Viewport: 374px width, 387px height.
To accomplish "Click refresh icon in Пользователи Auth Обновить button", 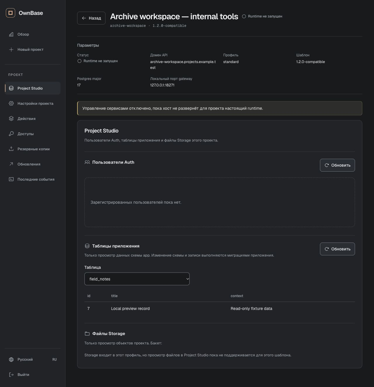I will pos(327,165).
